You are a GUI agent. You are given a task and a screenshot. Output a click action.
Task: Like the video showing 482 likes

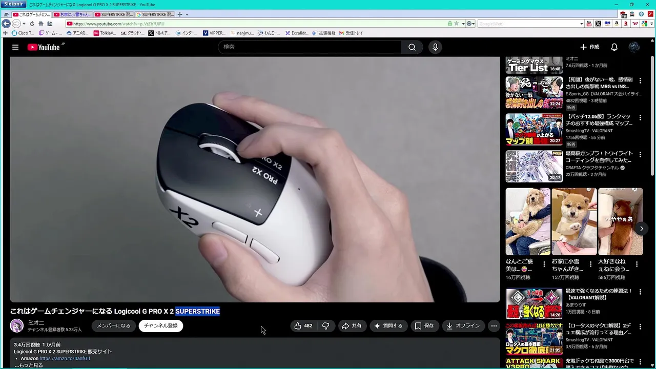tap(303, 326)
